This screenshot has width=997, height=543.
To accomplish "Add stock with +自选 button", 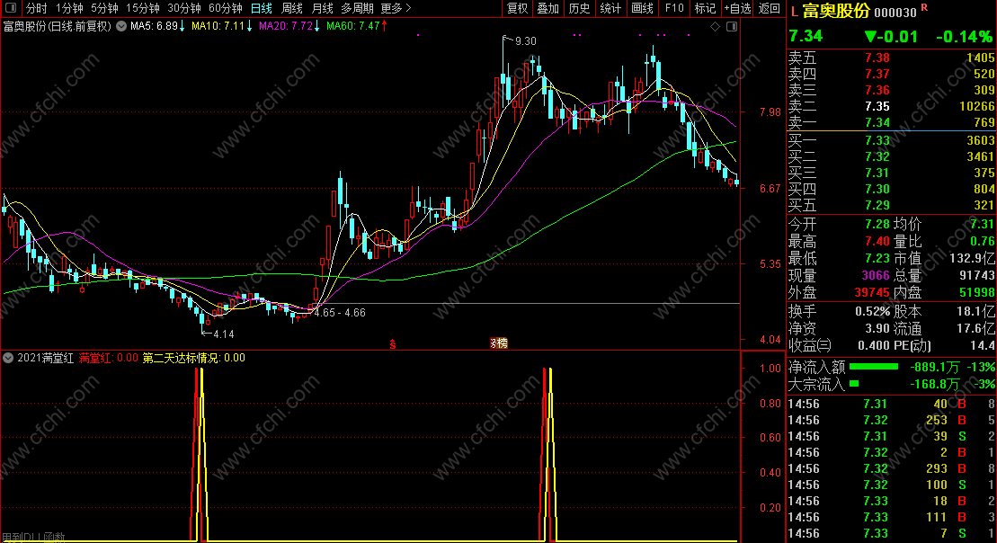I will (x=737, y=8).
